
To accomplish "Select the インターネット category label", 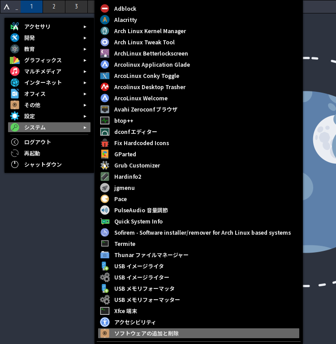I will (43, 82).
